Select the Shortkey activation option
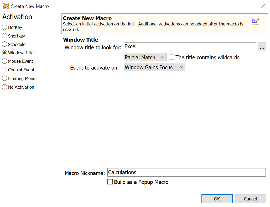Screen dimensions: 270x207 [x=4, y=36]
